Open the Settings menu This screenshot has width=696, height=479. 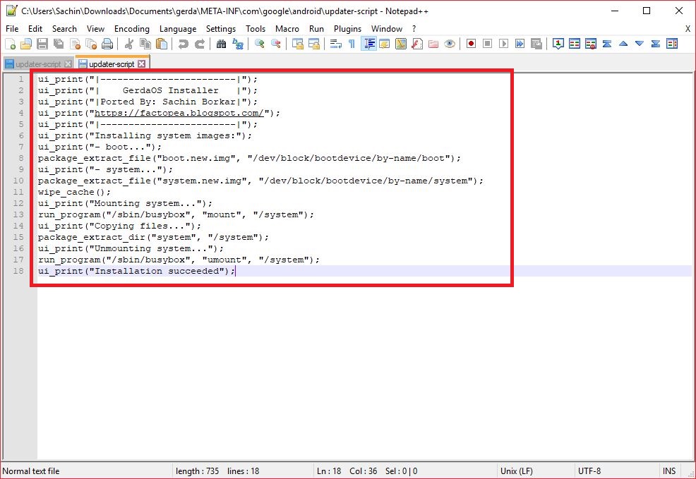pos(221,29)
